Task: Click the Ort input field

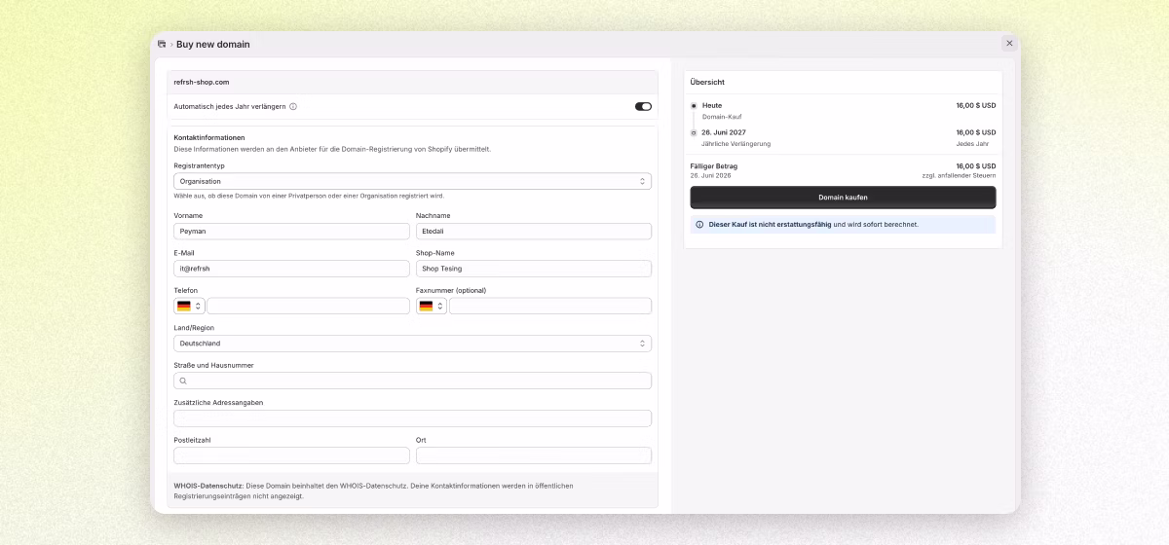Action: pos(534,455)
